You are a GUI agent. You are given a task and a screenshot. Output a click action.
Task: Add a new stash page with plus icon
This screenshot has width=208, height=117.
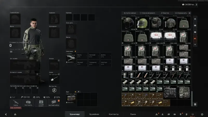[x=195, y=44]
